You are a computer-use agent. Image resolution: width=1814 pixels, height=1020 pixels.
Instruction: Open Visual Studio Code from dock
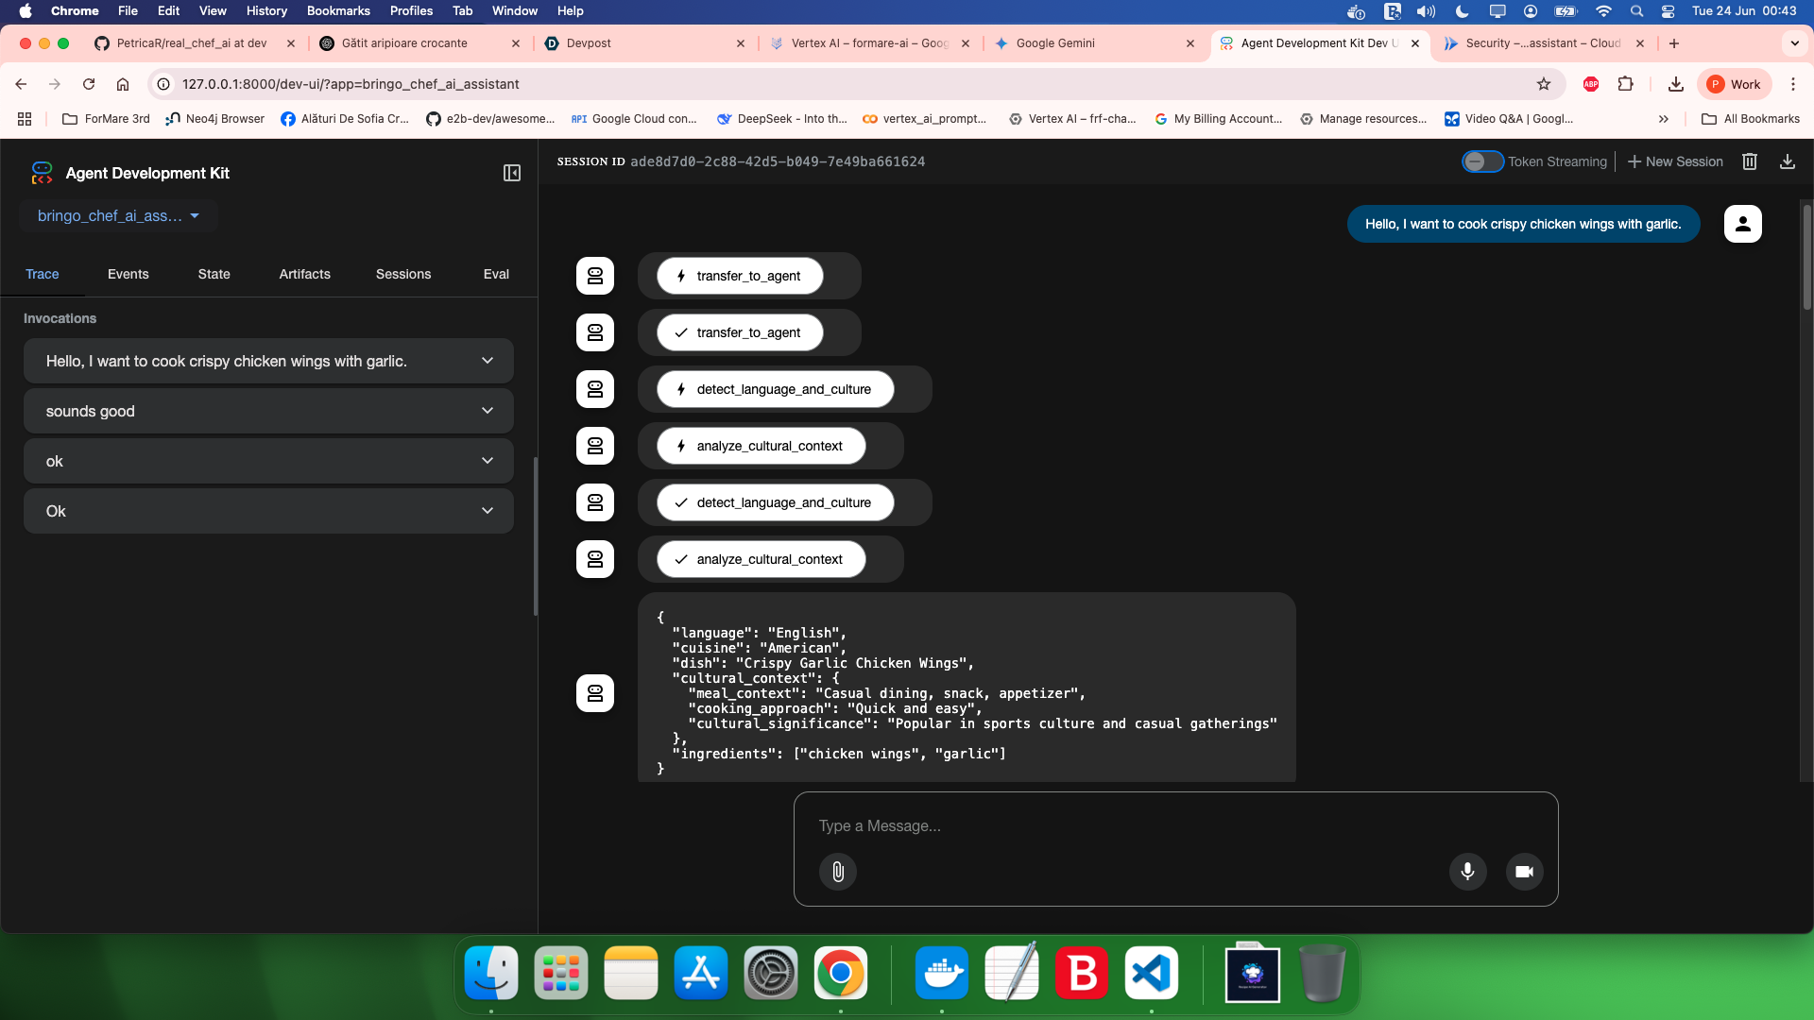pos(1151,973)
